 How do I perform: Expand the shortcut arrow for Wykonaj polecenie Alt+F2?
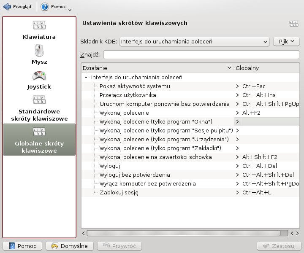238,113
